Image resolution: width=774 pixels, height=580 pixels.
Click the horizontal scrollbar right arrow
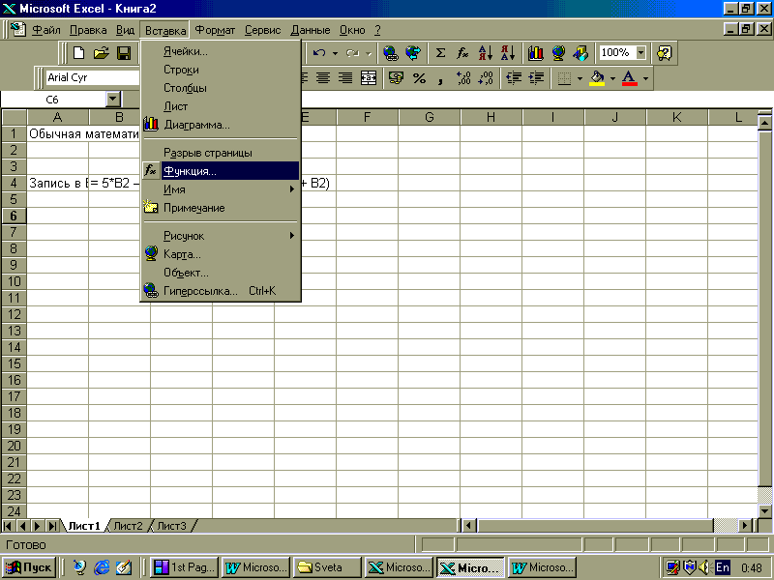point(745,526)
